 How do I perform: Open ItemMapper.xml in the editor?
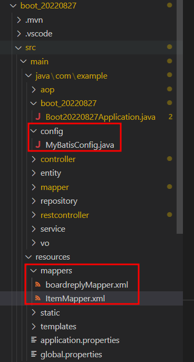(x=75, y=299)
